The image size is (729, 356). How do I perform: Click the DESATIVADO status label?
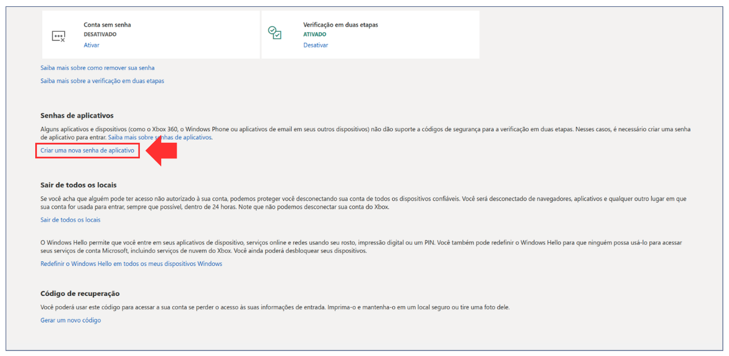pos(100,35)
